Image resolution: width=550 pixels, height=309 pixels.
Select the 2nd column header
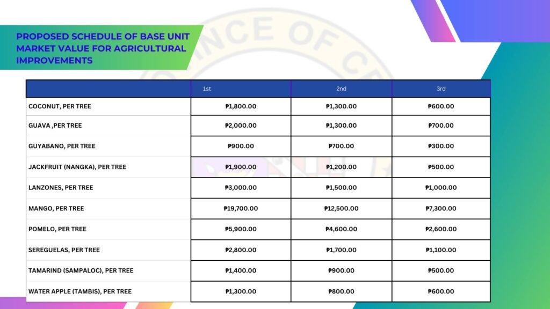tap(341, 89)
